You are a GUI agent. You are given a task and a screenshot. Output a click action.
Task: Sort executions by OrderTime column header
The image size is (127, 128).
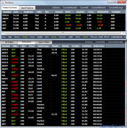pyautogui.click(x=99, y=46)
